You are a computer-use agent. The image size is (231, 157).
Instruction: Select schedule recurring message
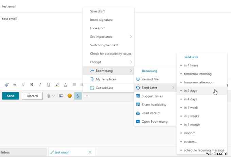(x=202, y=150)
